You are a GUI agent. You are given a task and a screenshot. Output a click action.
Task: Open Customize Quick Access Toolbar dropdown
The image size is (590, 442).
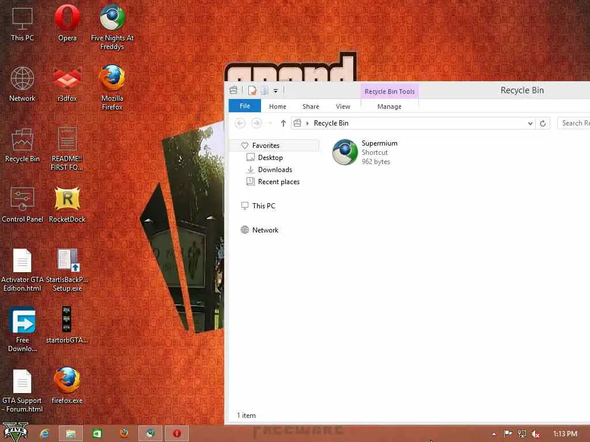tap(276, 91)
